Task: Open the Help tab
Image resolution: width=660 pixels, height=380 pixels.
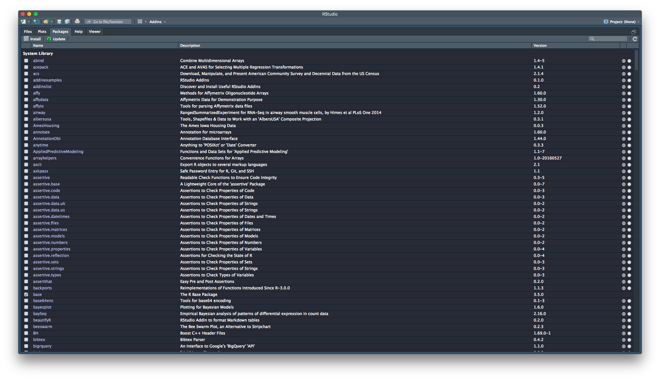Action: [x=79, y=32]
